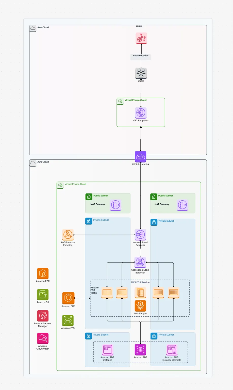Click the Authentication connector label
233x390 pixels.
pyautogui.click(x=141, y=56)
